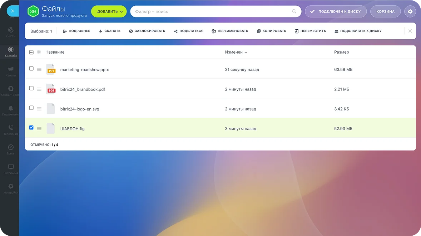The height and width of the screenshot is (236, 421).
Task: Uncheck the ШАБЛОН.fig checkbox
Action: (x=31, y=127)
